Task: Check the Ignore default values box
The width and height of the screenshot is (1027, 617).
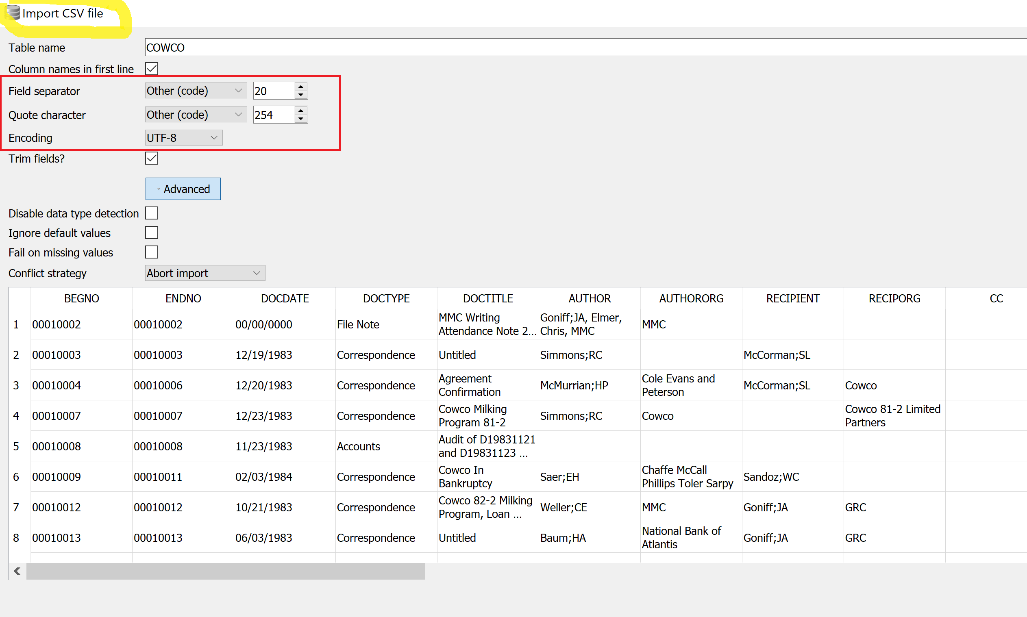Action: [x=152, y=232]
